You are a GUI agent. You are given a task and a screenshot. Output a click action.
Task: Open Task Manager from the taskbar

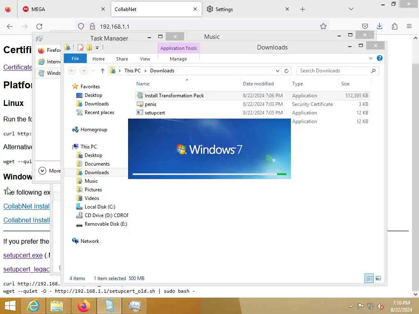coord(134,306)
